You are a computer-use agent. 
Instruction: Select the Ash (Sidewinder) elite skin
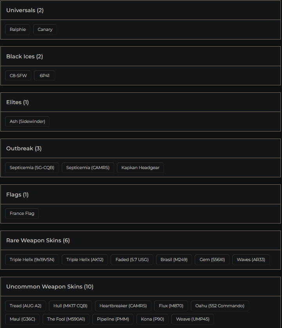click(x=27, y=121)
